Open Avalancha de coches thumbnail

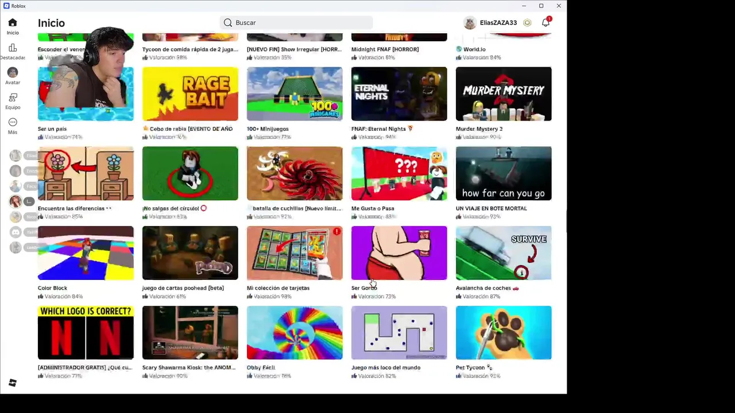[504, 253]
